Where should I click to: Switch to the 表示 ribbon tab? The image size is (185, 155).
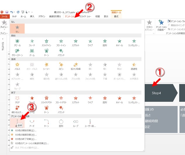[106, 17]
